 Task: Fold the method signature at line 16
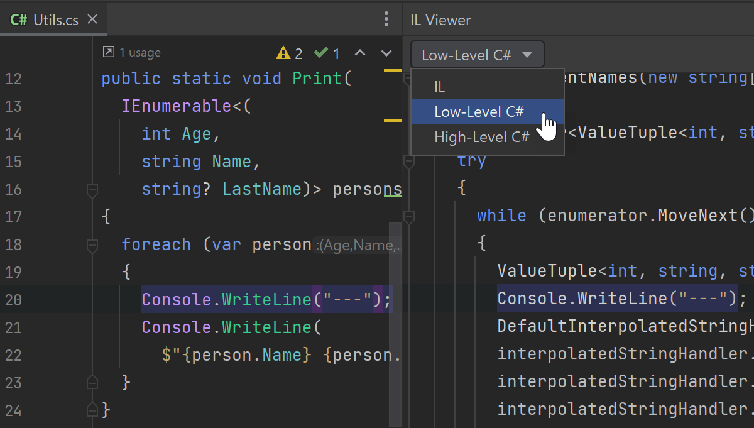tap(92, 189)
